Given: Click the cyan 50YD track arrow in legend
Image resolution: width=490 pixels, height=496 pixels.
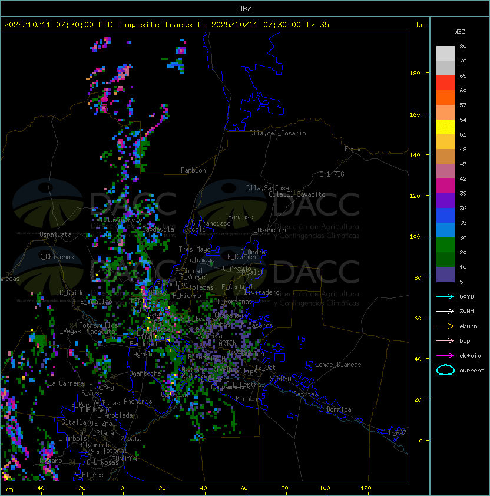Looking at the screenshot, I should (445, 297).
